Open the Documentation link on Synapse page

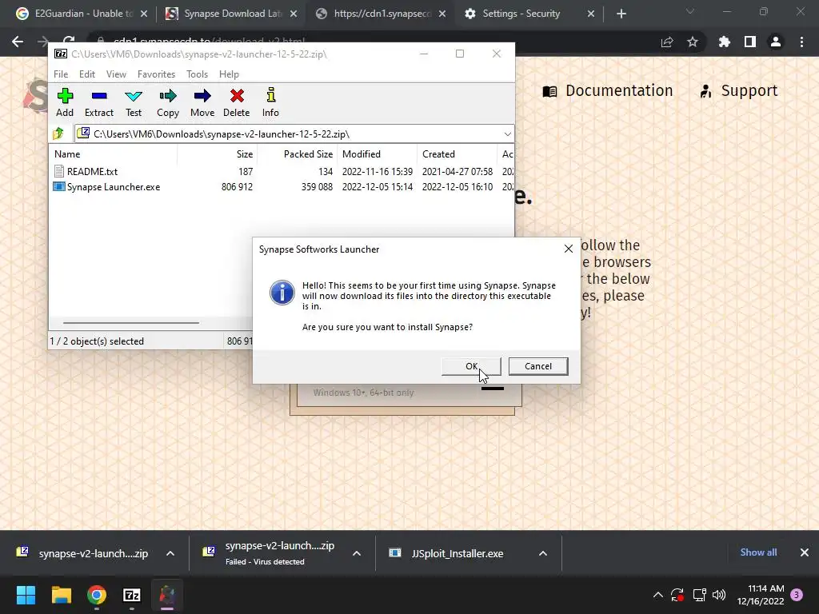pyautogui.click(x=608, y=91)
